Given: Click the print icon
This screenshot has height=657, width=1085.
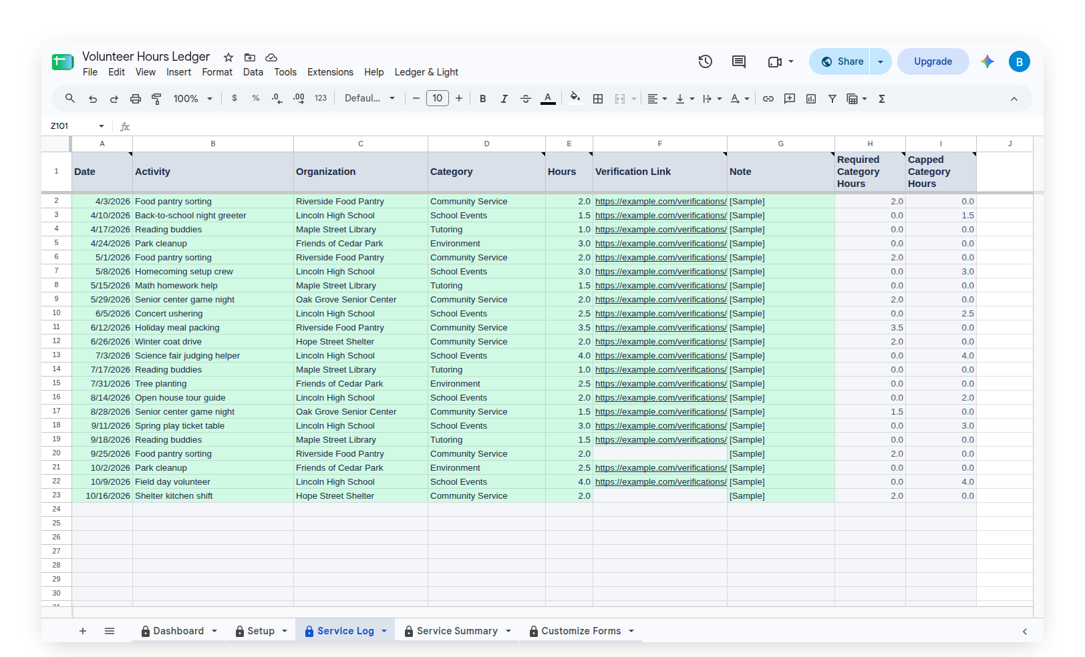Looking at the screenshot, I should pos(136,99).
